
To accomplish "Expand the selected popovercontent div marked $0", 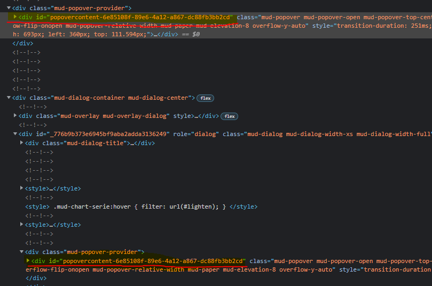I will 15,17.
